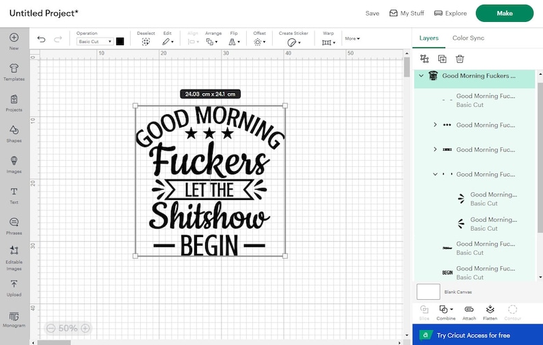Select the Shitshow Basic Cut layer
This screenshot has height=345, width=543.
tap(475, 248)
